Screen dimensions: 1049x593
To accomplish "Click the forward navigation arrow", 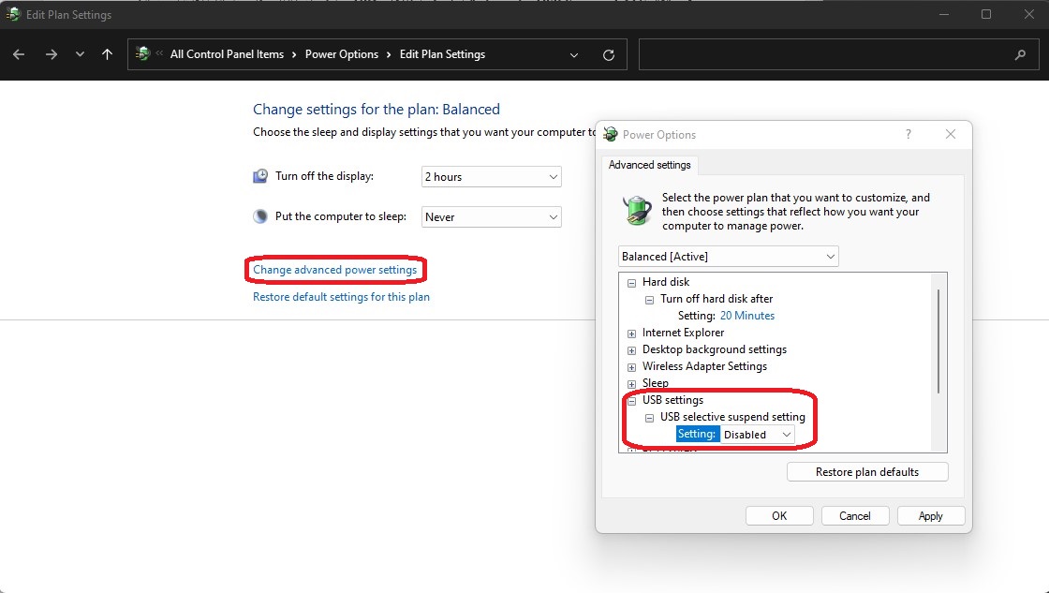I will 51,55.
